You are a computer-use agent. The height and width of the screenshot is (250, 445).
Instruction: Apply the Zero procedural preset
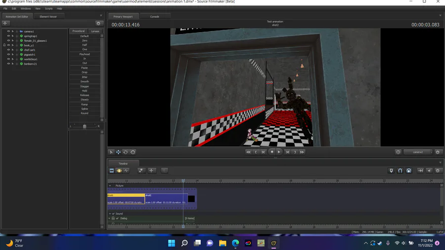[85, 41]
